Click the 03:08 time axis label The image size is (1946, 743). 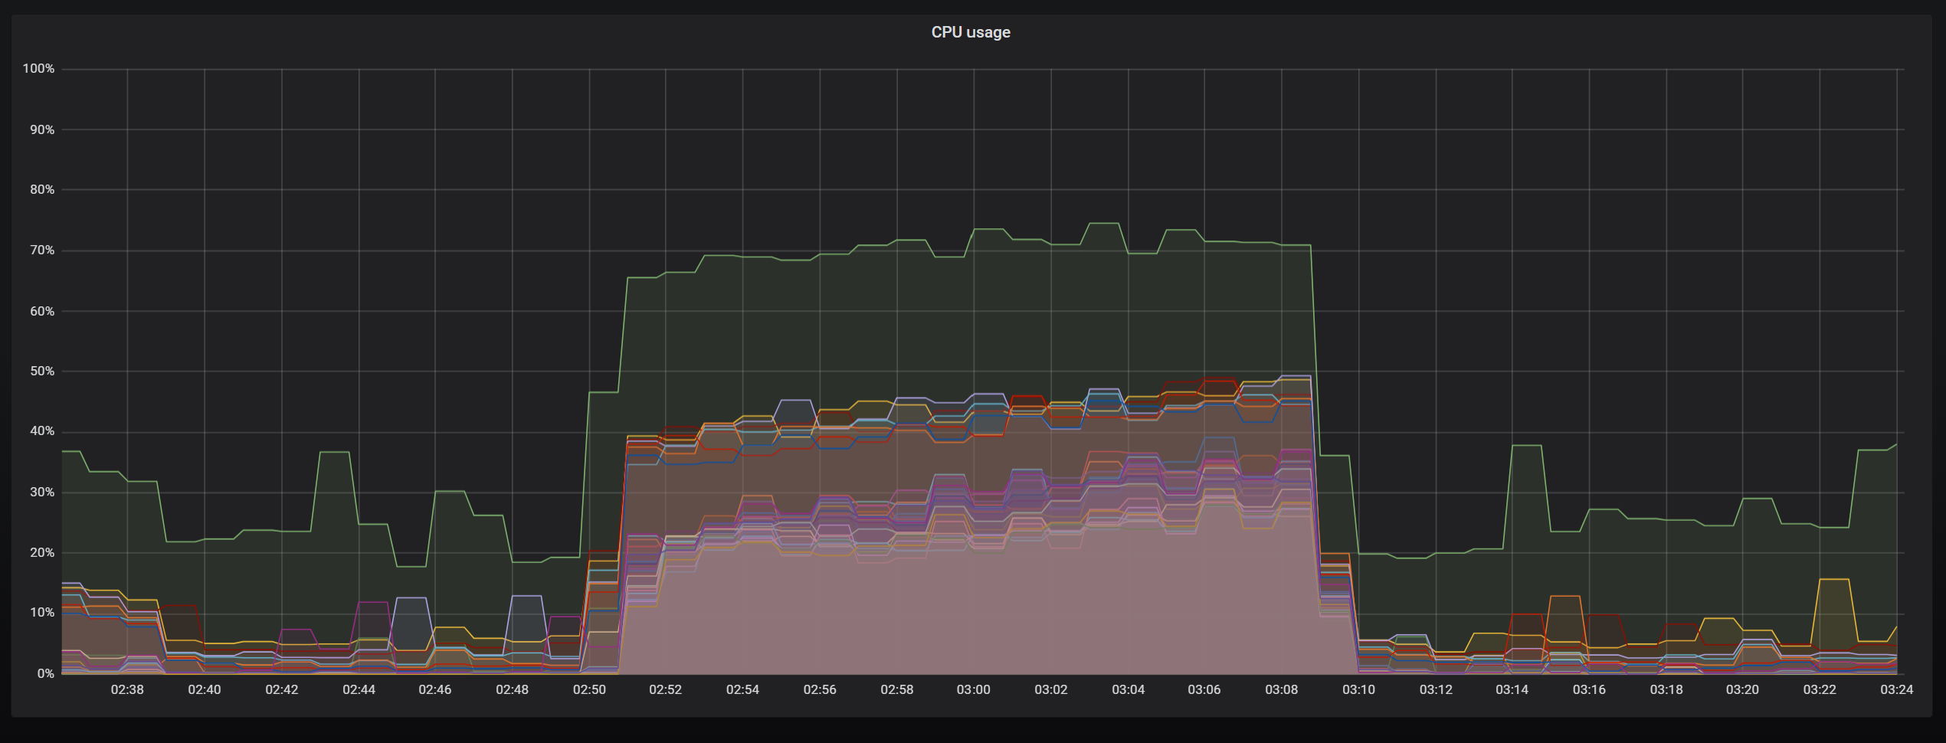1282,689
